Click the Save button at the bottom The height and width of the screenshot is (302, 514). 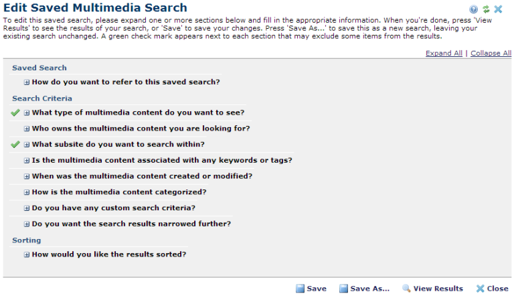pyautogui.click(x=311, y=289)
